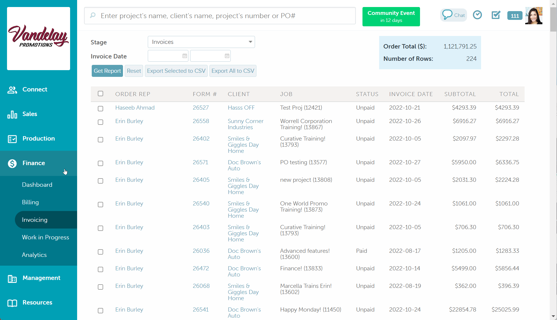Open the Connect section in the sidebar
This screenshot has width=557, height=320.
[12, 90]
